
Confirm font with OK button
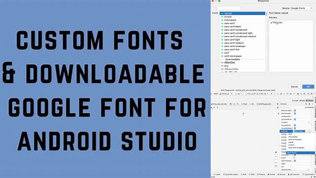(308, 87)
